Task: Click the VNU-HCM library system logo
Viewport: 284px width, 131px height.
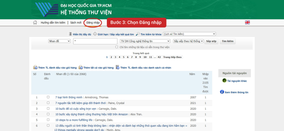Action: pyautogui.click(x=47, y=10)
